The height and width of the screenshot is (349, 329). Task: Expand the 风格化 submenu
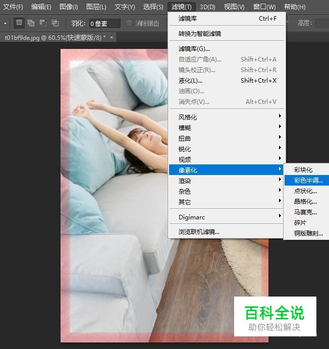point(227,117)
